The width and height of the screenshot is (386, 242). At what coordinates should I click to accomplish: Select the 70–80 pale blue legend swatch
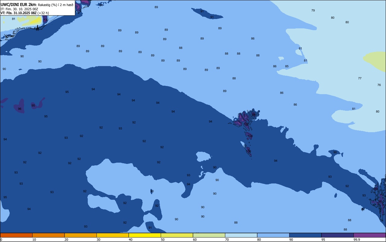pyautogui.click(x=241, y=235)
